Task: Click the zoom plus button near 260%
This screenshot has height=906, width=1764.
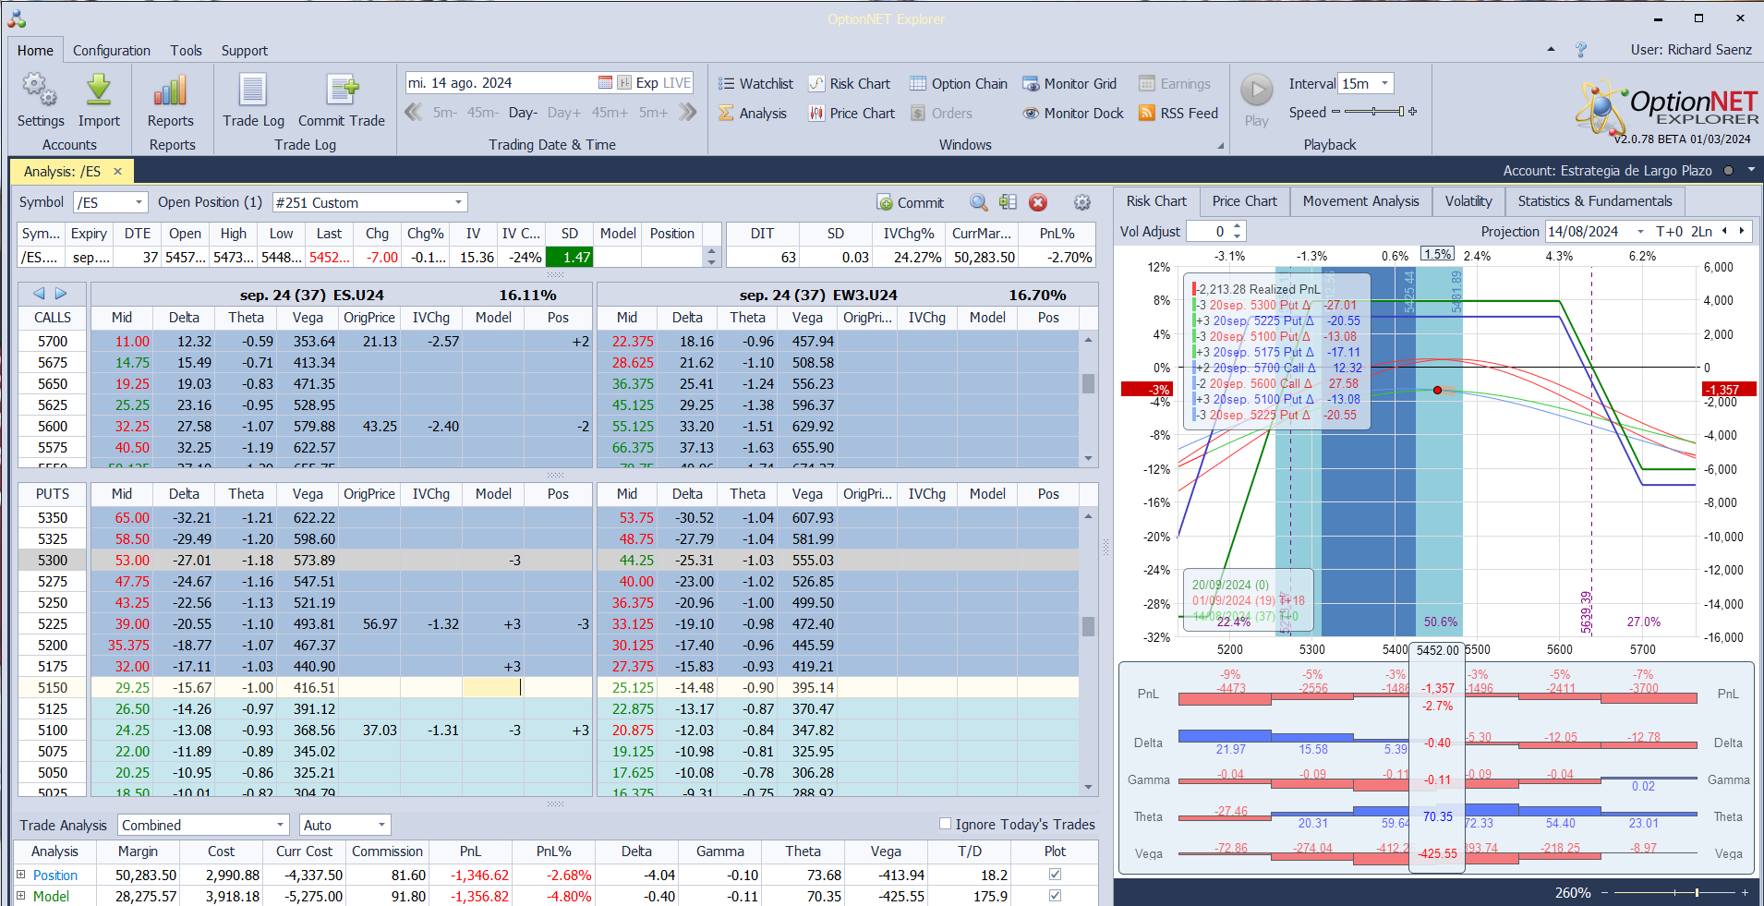Action: (x=1745, y=892)
